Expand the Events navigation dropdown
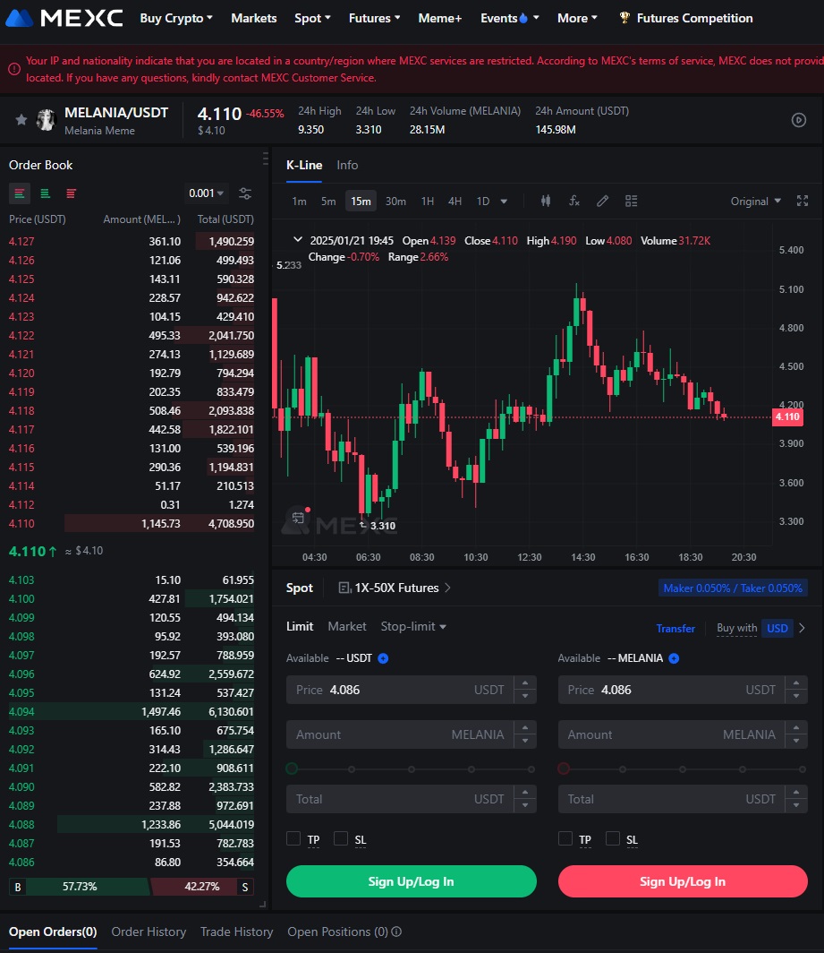This screenshot has height=953, width=824. coord(509,18)
